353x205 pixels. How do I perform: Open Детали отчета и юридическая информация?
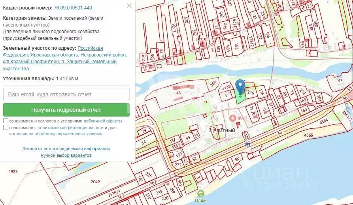(66, 149)
